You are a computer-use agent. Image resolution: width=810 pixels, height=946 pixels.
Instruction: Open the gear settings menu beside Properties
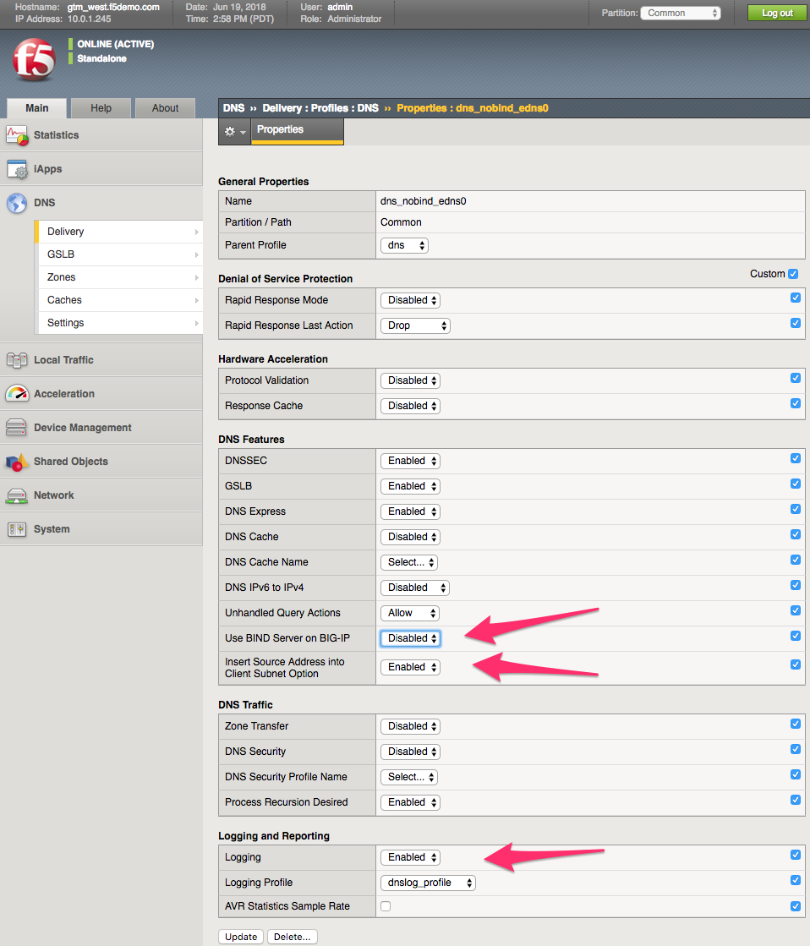click(x=234, y=131)
